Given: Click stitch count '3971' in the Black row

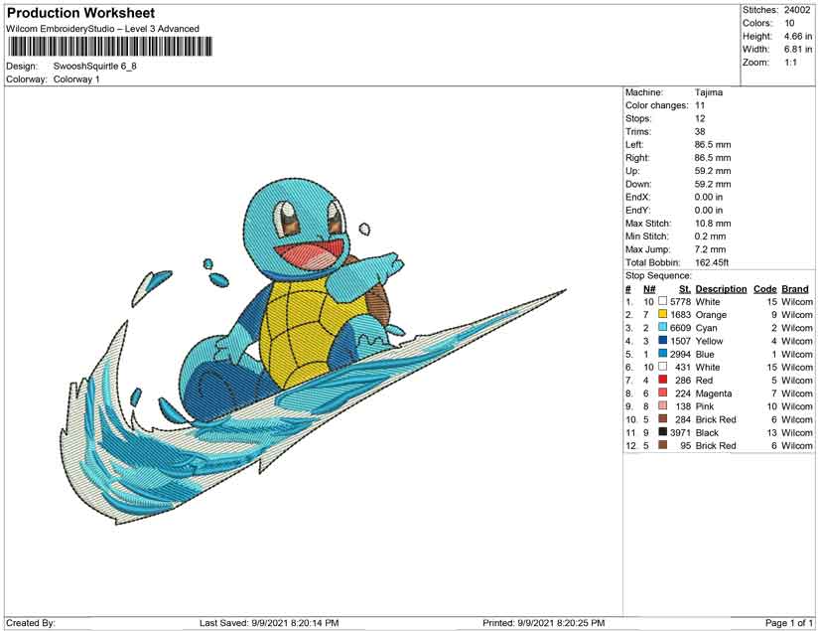Looking at the screenshot, I should (x=680, y=432).
